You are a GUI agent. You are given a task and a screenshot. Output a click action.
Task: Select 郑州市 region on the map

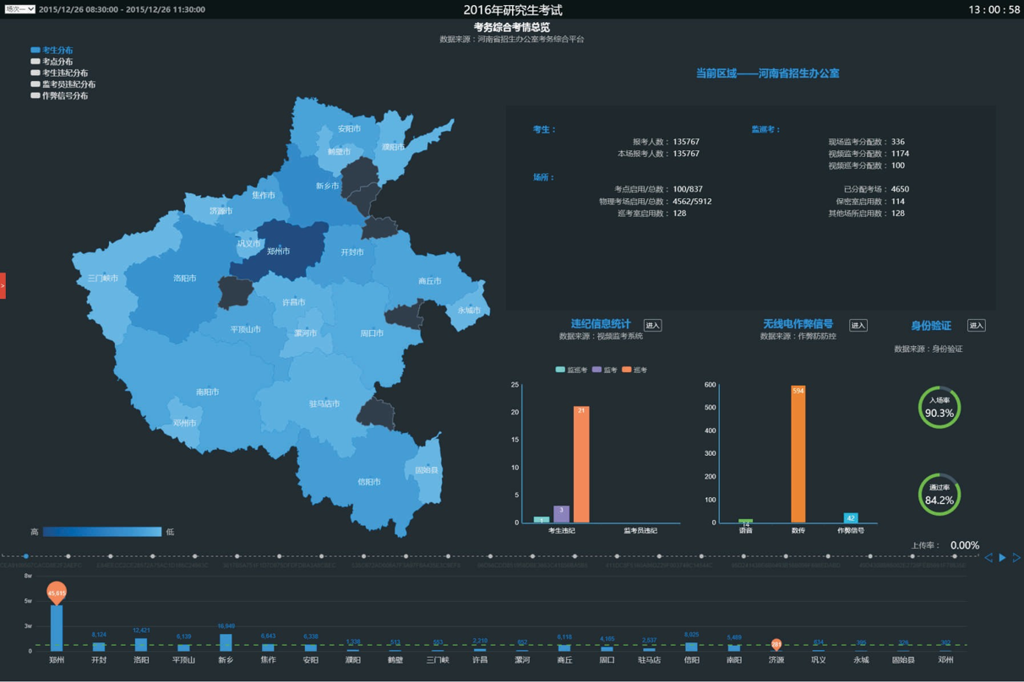pos(278,251)
